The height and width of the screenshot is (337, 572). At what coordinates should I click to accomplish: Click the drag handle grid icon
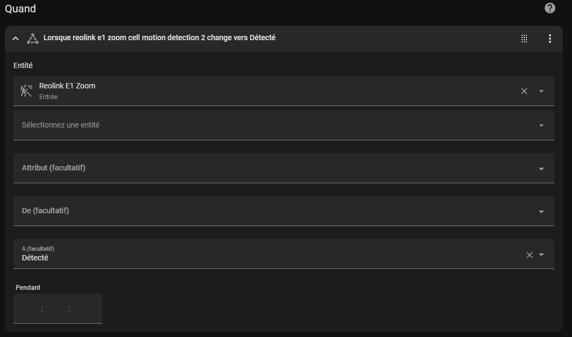pyautogui.click(x=524, y=39)
